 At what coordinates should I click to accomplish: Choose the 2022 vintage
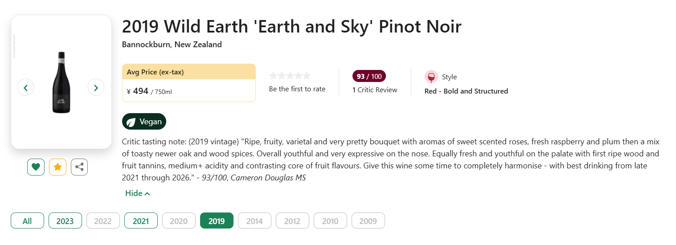coord(103,221)
